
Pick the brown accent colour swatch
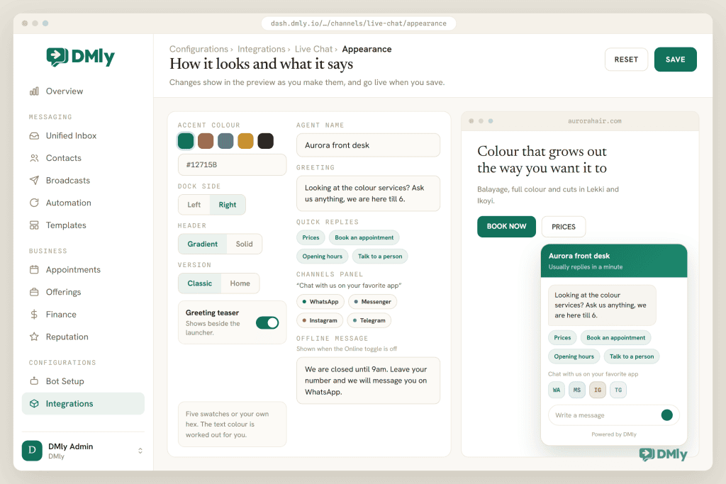206,141
